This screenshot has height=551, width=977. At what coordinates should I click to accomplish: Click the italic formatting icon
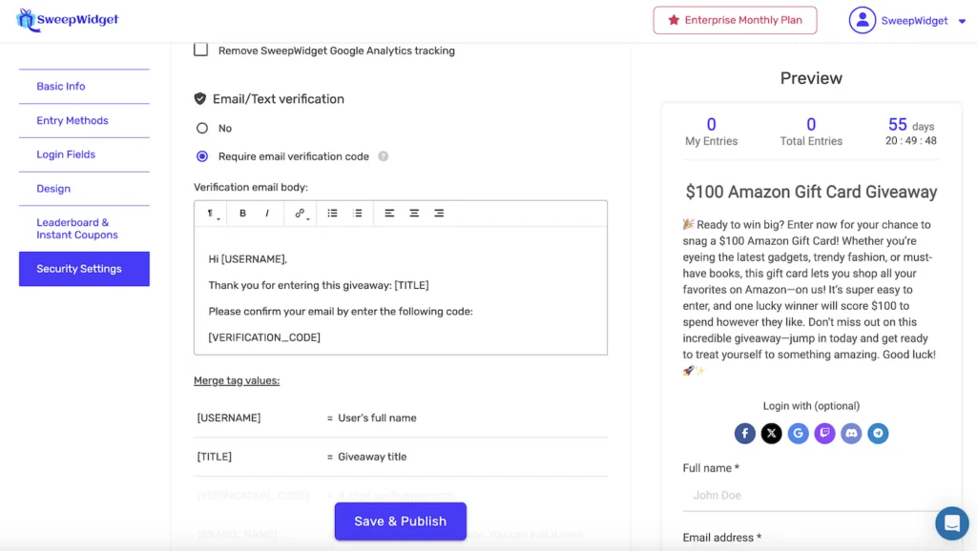267,214
